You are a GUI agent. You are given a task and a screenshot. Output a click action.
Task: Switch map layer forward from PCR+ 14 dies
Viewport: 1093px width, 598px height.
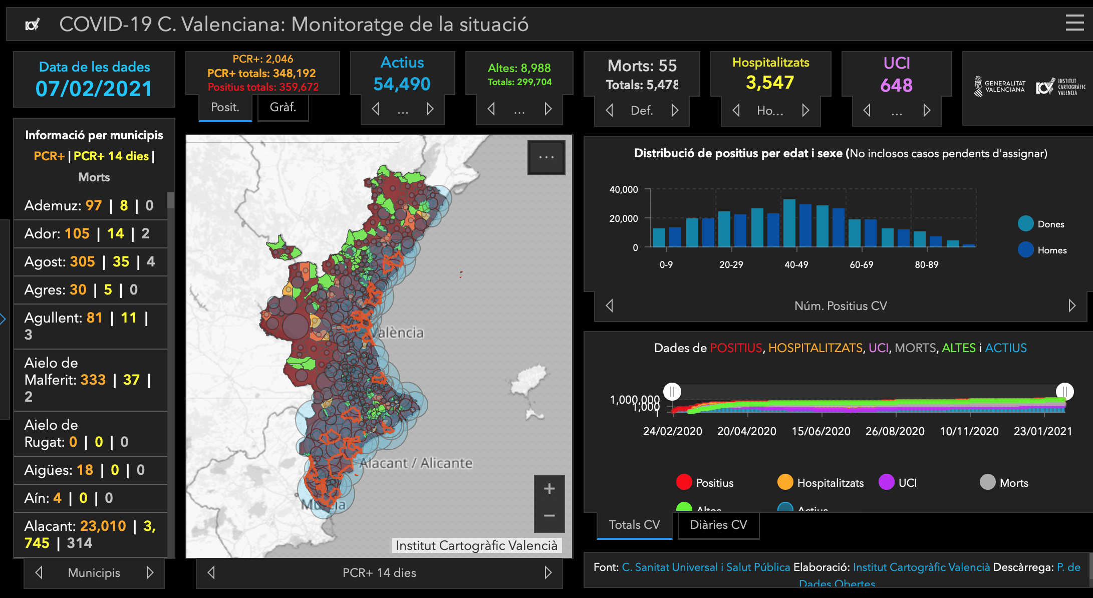coord(548,572)
